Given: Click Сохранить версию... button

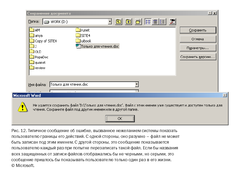Looking at the screenshot, I should 198,57.
